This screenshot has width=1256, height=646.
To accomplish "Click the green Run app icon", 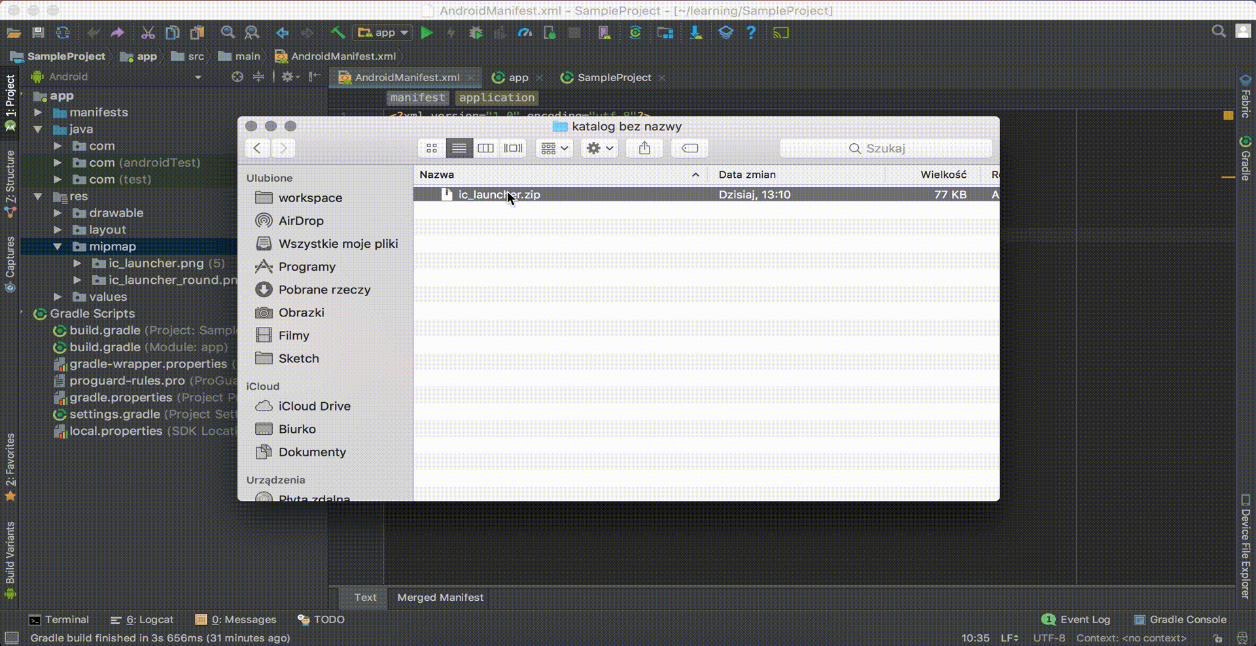I will [x=427, y=33].
